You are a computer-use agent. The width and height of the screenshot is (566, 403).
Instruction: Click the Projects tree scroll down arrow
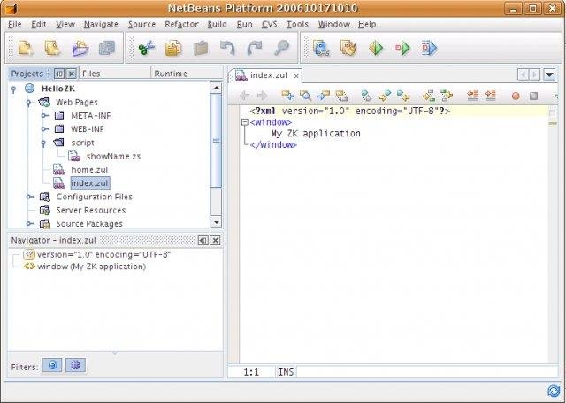tap(216, 222)
